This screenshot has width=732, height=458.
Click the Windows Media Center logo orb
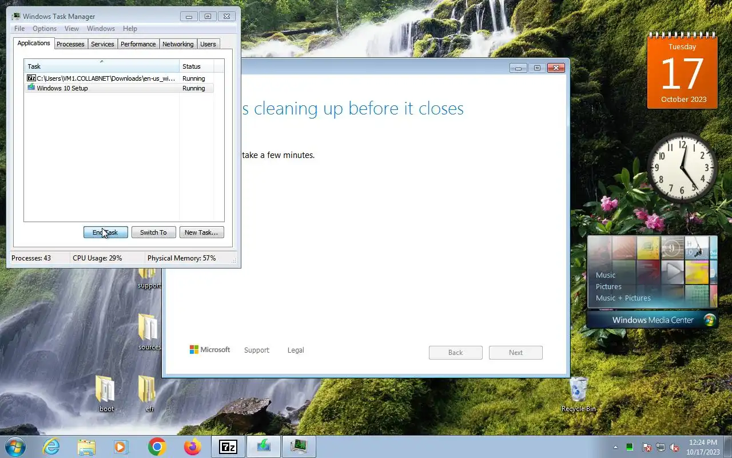click(710, 320)
